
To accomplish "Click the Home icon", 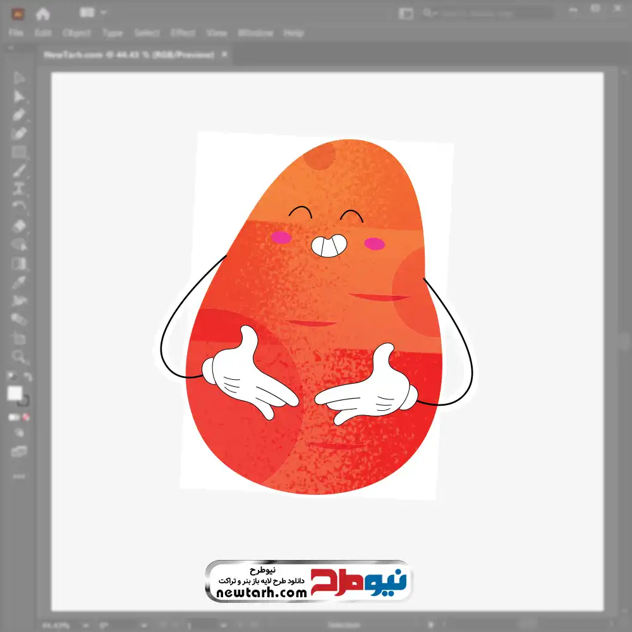I will tap(42, 13).
